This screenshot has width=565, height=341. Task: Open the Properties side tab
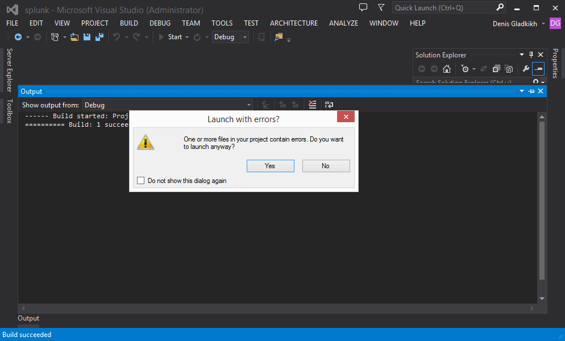555,63
